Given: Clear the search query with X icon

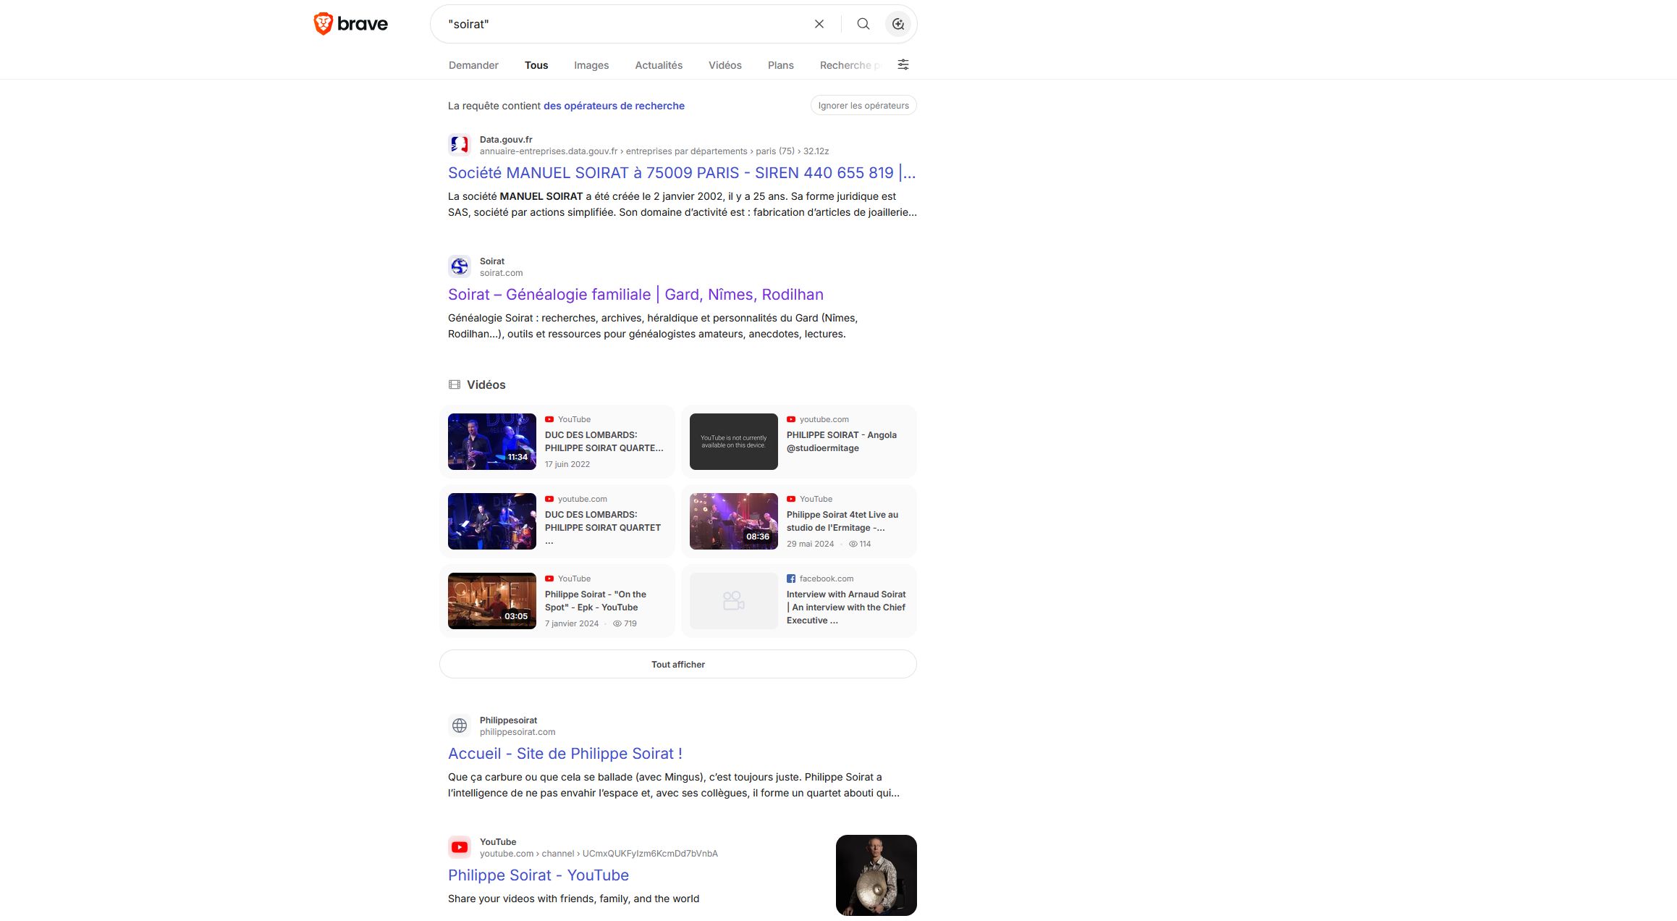Looking at the screenshot, I should pos(819,24).
